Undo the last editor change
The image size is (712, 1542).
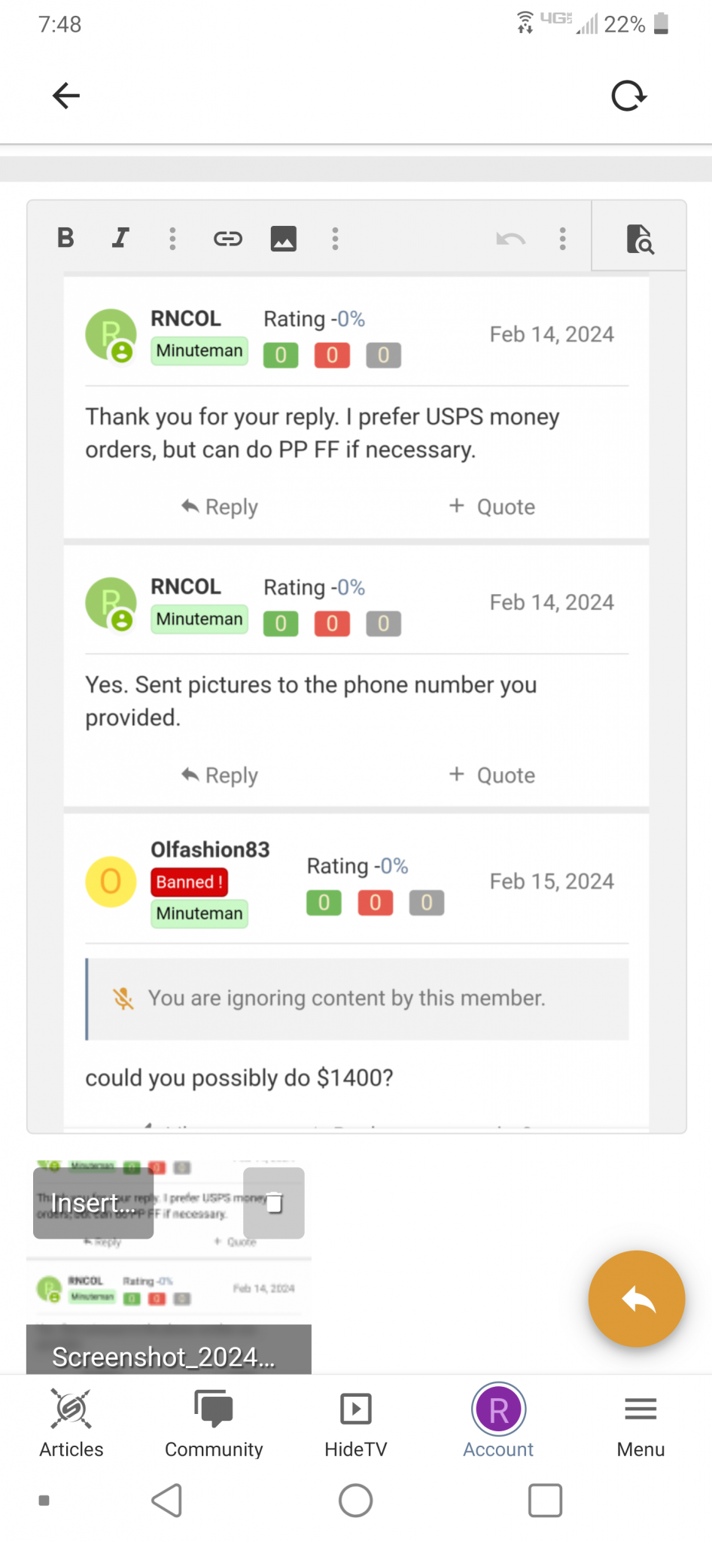click(510, 239)
